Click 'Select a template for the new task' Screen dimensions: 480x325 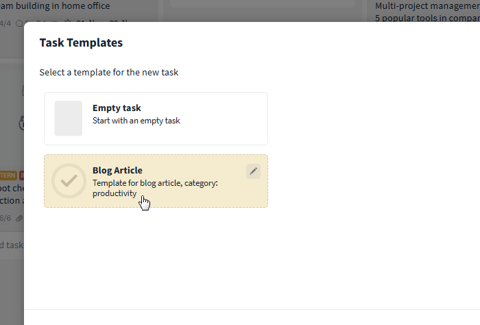[109, 73]
